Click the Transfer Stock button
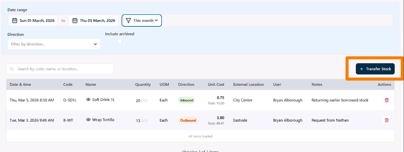The image size is (404, 152). coord(375,69)
